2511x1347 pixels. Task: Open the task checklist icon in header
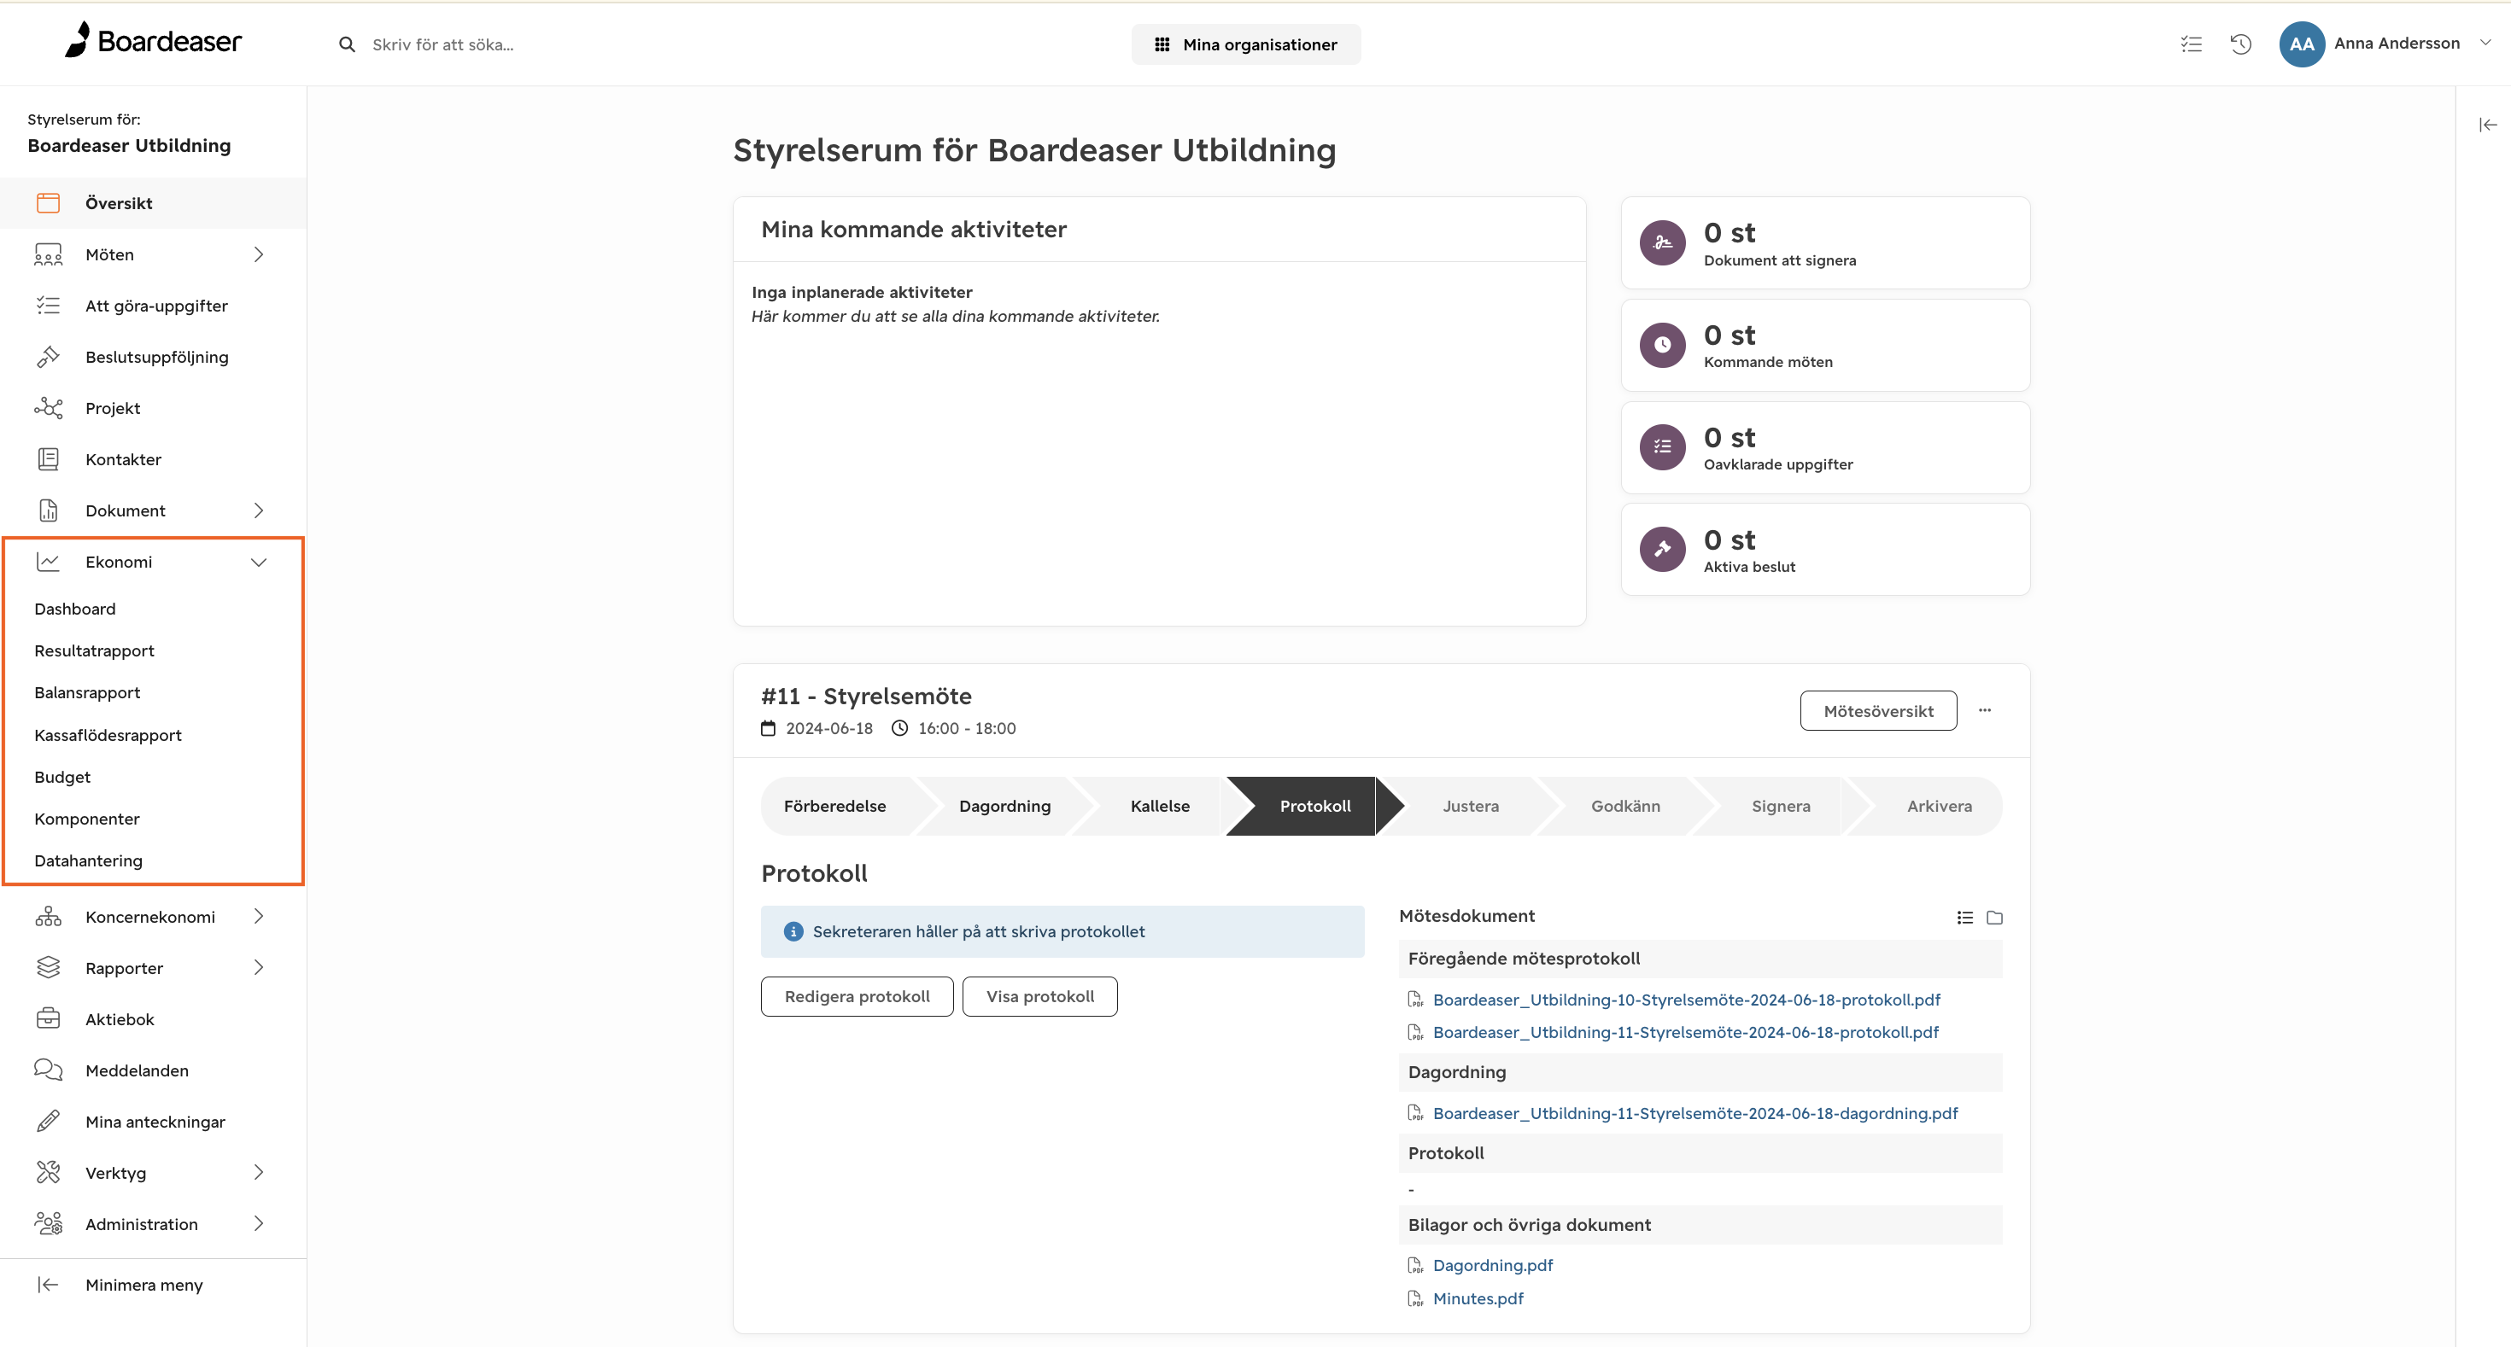[2192, 44]
